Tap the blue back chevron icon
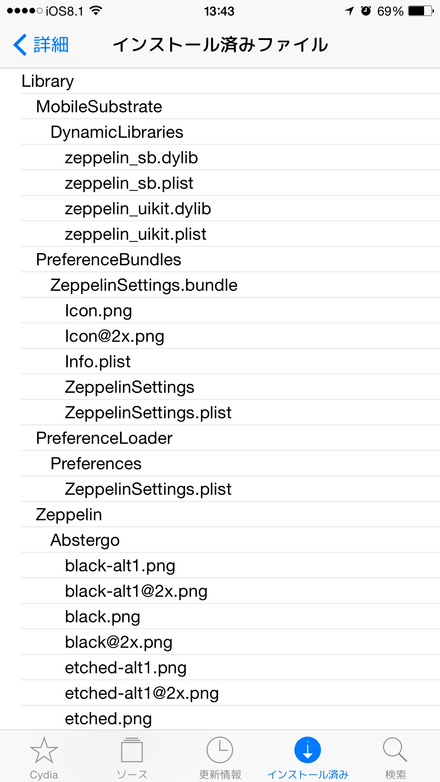Screen dimensions: 440x782 20,45
